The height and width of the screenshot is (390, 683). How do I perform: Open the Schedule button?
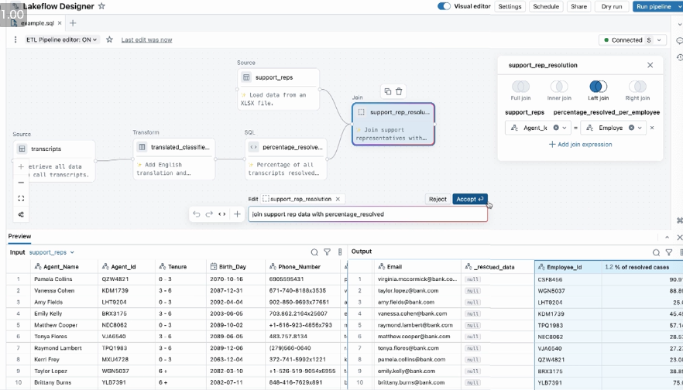(546, 6)
